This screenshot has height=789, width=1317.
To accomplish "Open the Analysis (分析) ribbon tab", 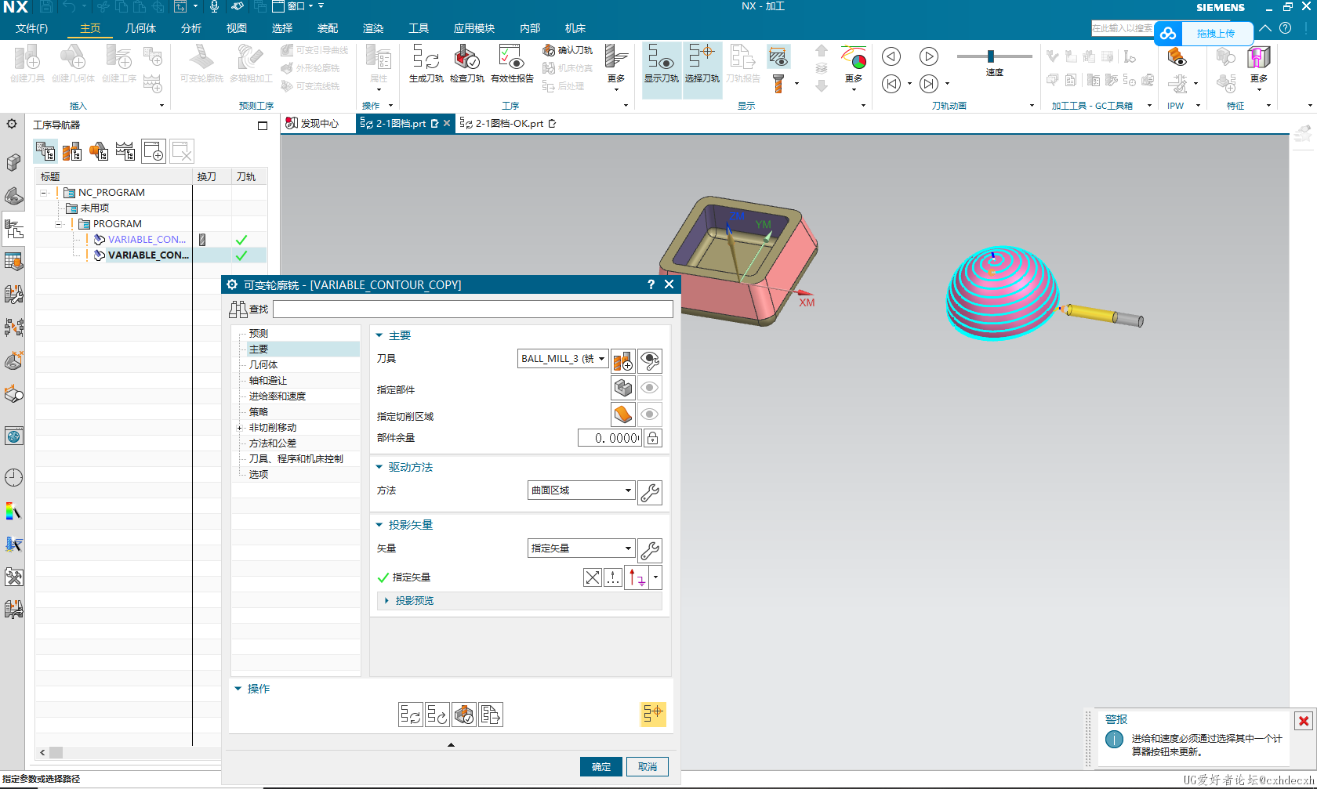I will point(191,28).
